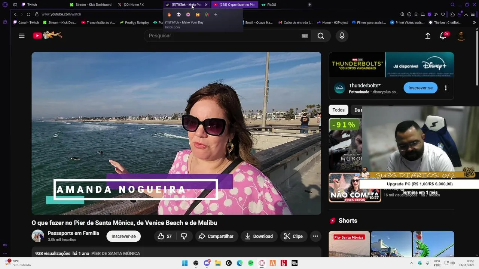Go back in browser history
Screen dimensions: 479x269
pyautogui.click(x=15, y=14)
